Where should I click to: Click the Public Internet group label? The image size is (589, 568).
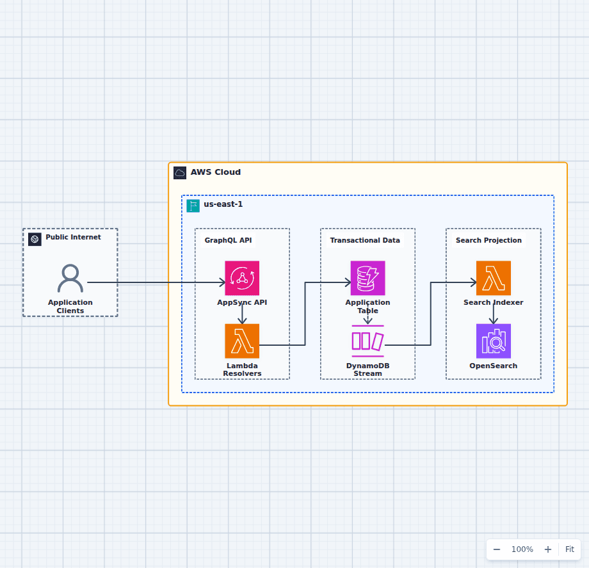click(73, 237)
